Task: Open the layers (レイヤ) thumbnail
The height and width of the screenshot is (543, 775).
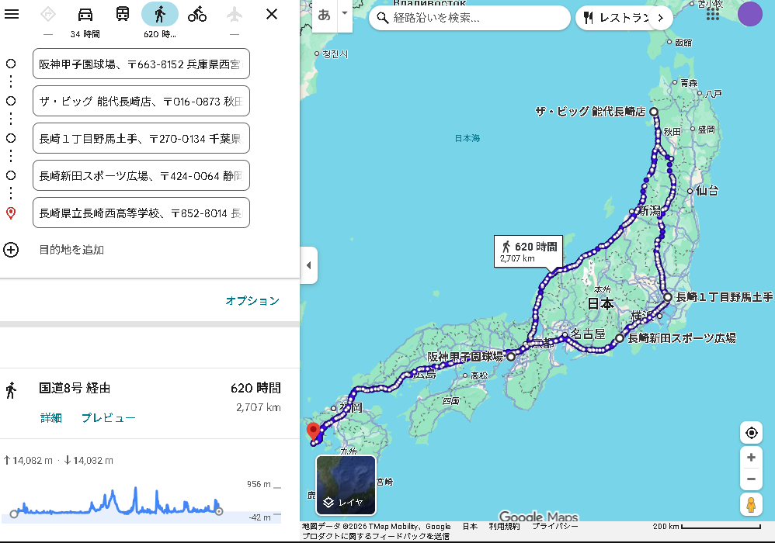Action: 346,486
